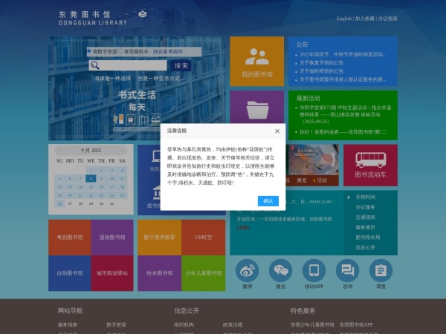Click the Dongguan Library logo

coord(103,18)
